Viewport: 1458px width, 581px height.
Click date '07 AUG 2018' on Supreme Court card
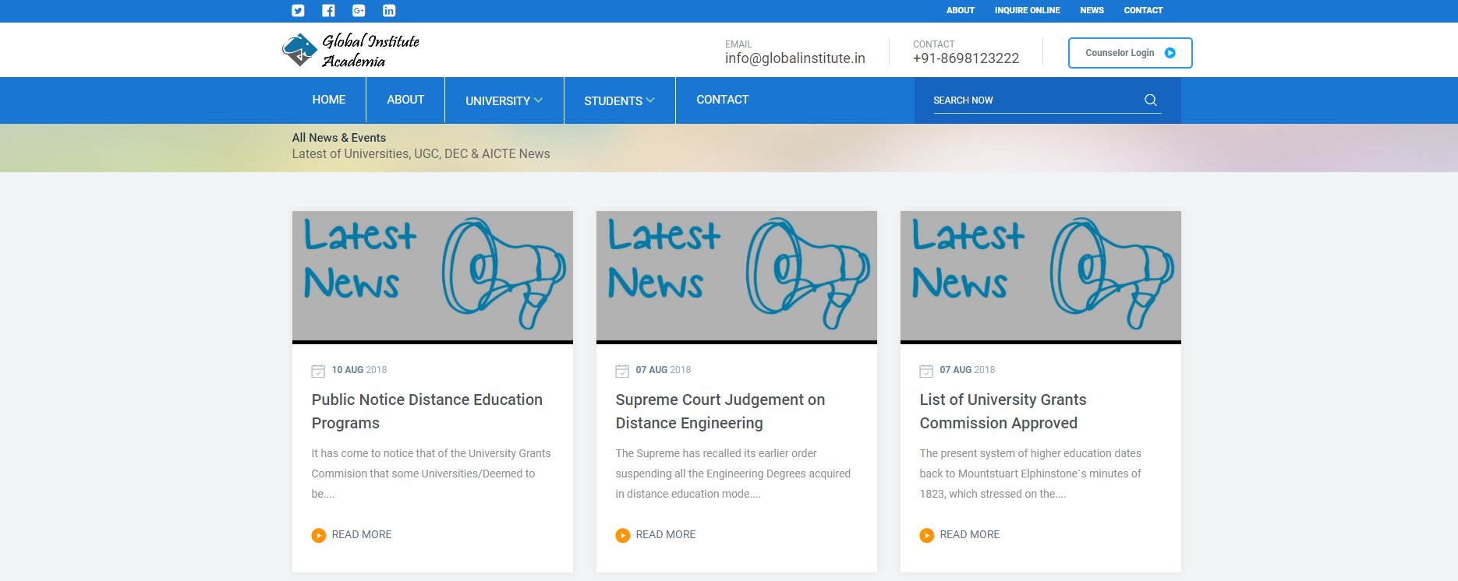pos(663,370)
